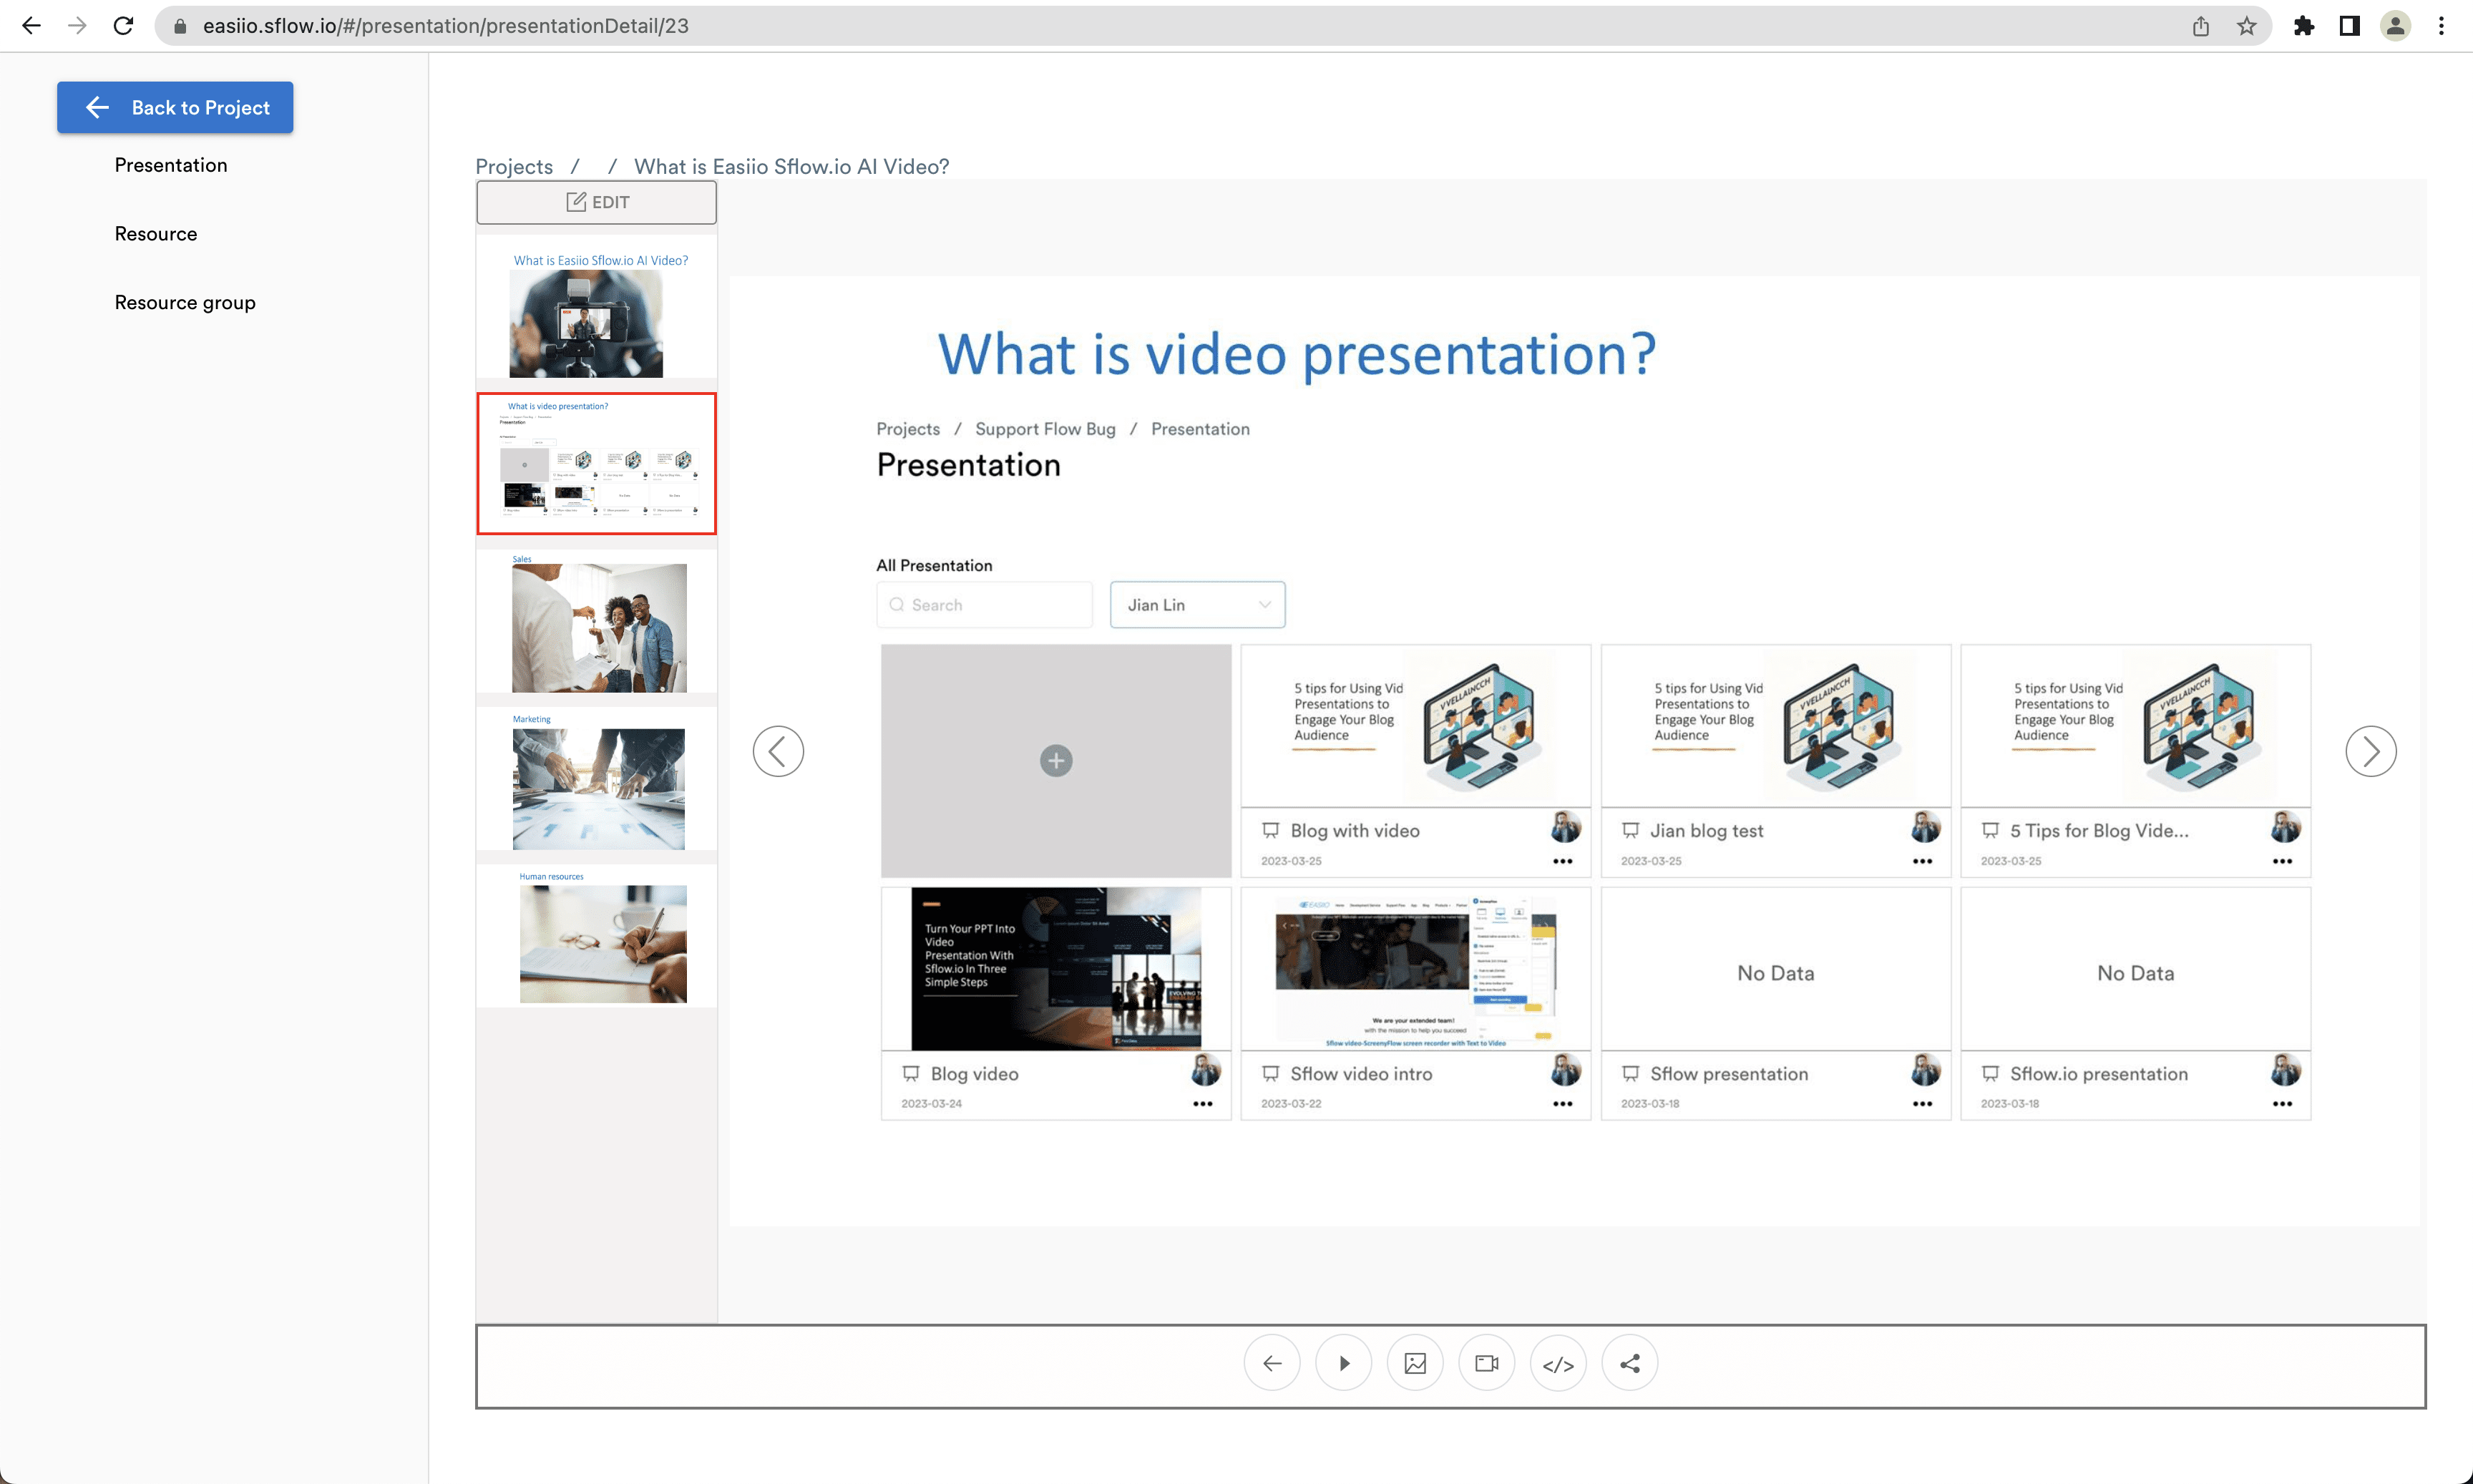Image resolution: width=2473 pixels, height=1484 pixels.
Task: Open the three-dot menu for Blog video
Action: 1202,1104
